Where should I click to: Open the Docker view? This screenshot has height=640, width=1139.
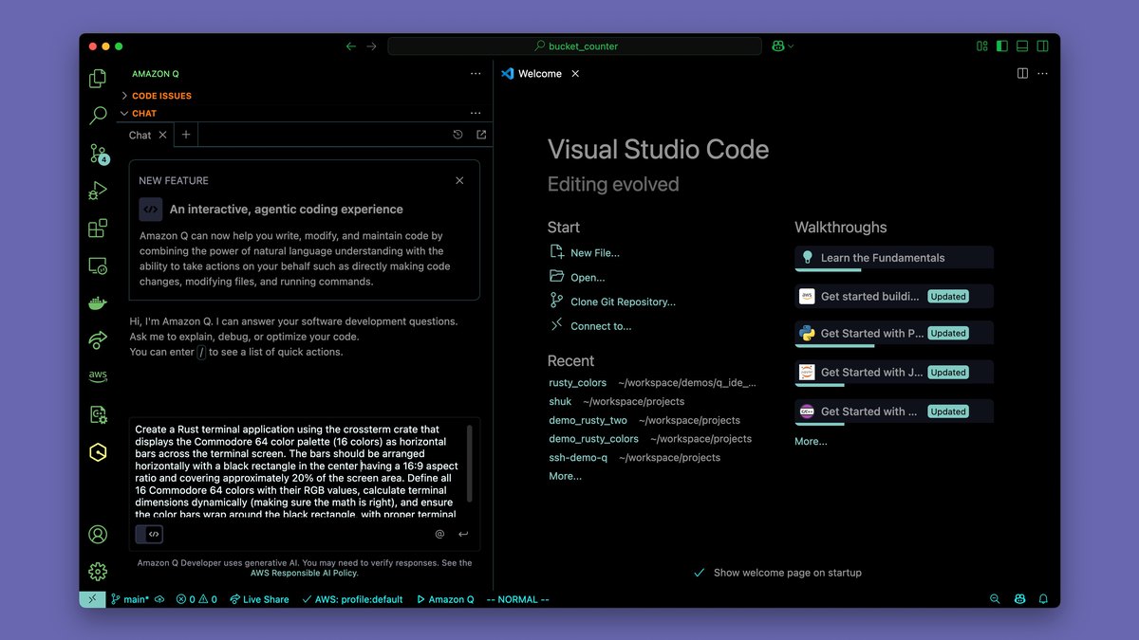98,303
